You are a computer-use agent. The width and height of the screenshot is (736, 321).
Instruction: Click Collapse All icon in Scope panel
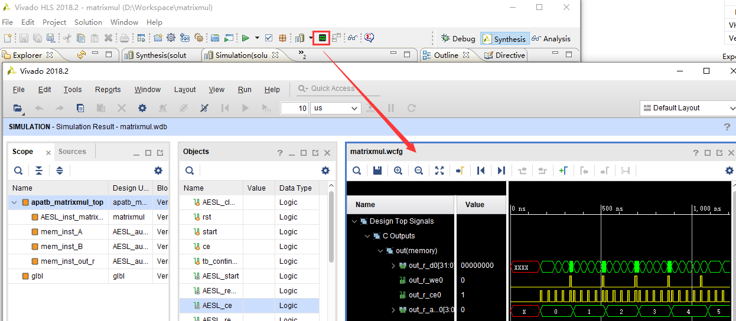(x=39, y=171)
